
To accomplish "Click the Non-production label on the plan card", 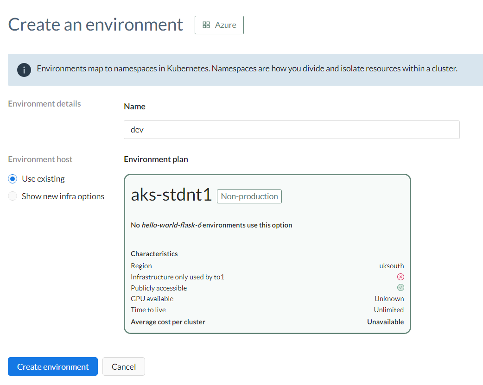I will [249, 196].
